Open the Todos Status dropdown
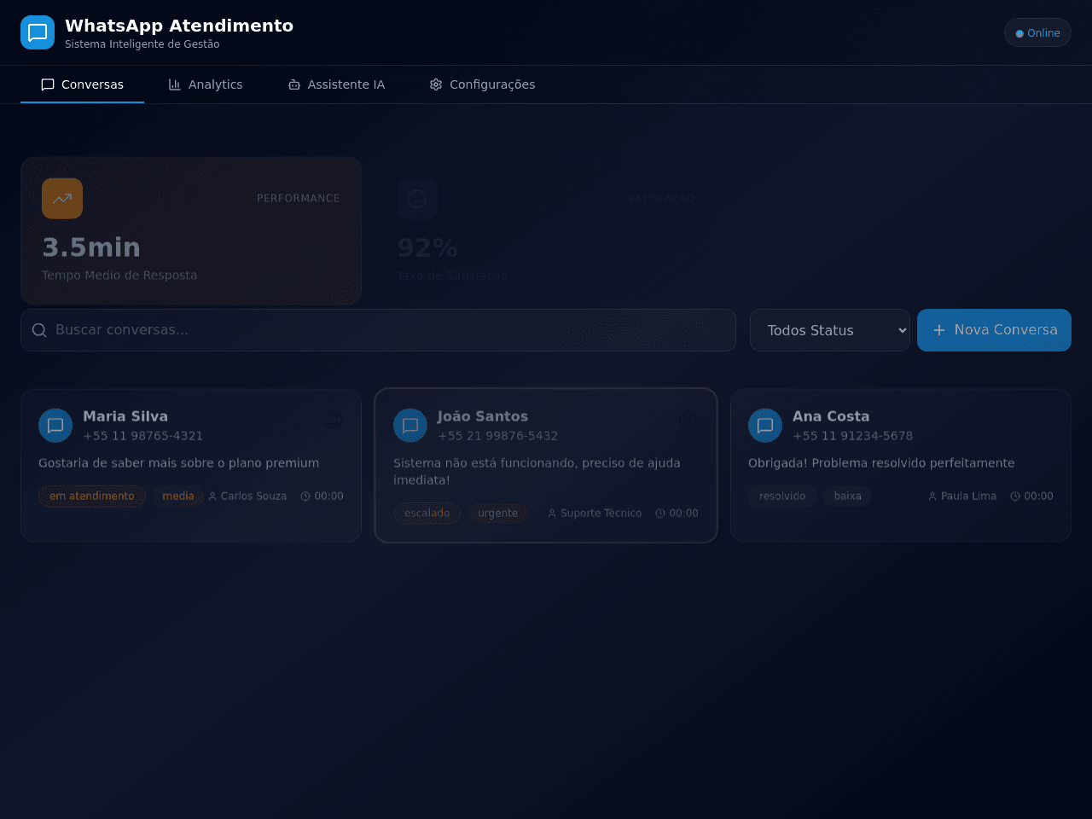Screen dimensions: 1092x819 (830, 330)
